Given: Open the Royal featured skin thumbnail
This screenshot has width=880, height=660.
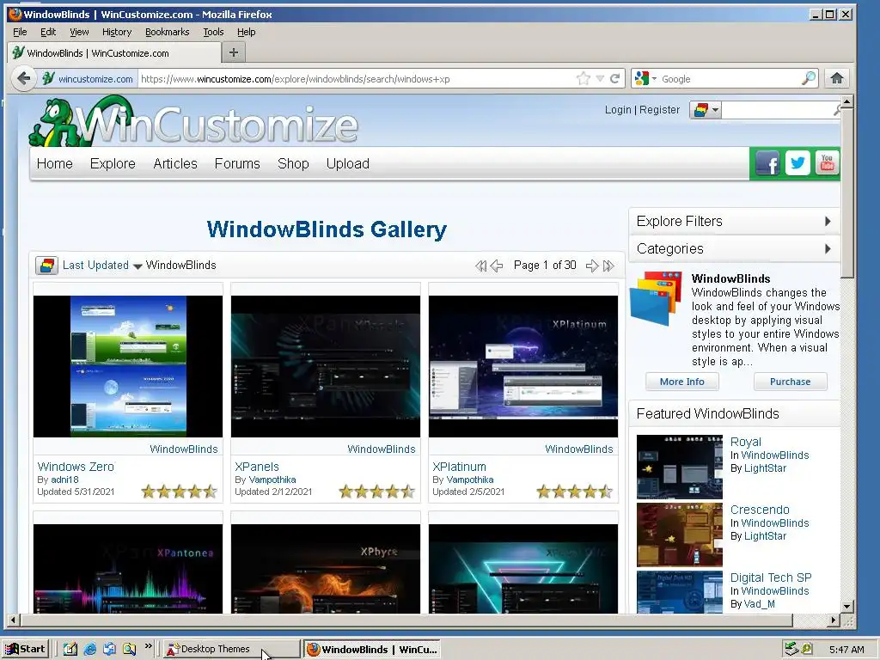Looking at the screenshot, I should (x=680, y=467).
